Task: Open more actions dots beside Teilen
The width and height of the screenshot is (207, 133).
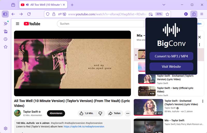Action: [x=128, y=113]
